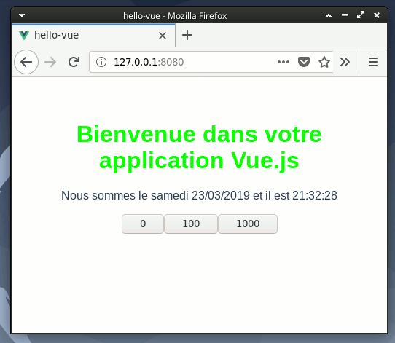This screenshot has height=343, width=395.
Task: Click the 1000 button
Action: click(x=248, y=224)
